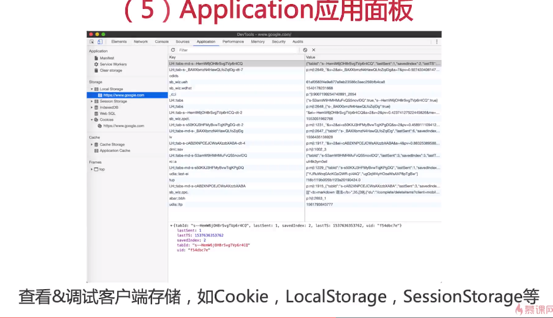Click the Filter input field
Image resolution: width=553 pixels, height=318 pixels.
click(238, 50)
